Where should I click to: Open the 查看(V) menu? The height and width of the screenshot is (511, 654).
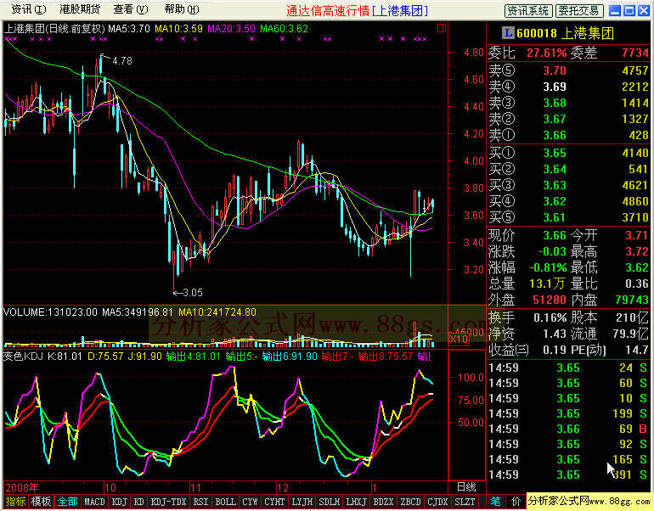131,9
